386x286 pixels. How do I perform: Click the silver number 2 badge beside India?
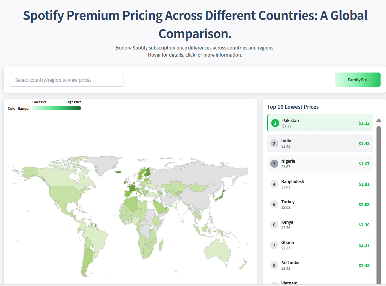click(274, 143)
